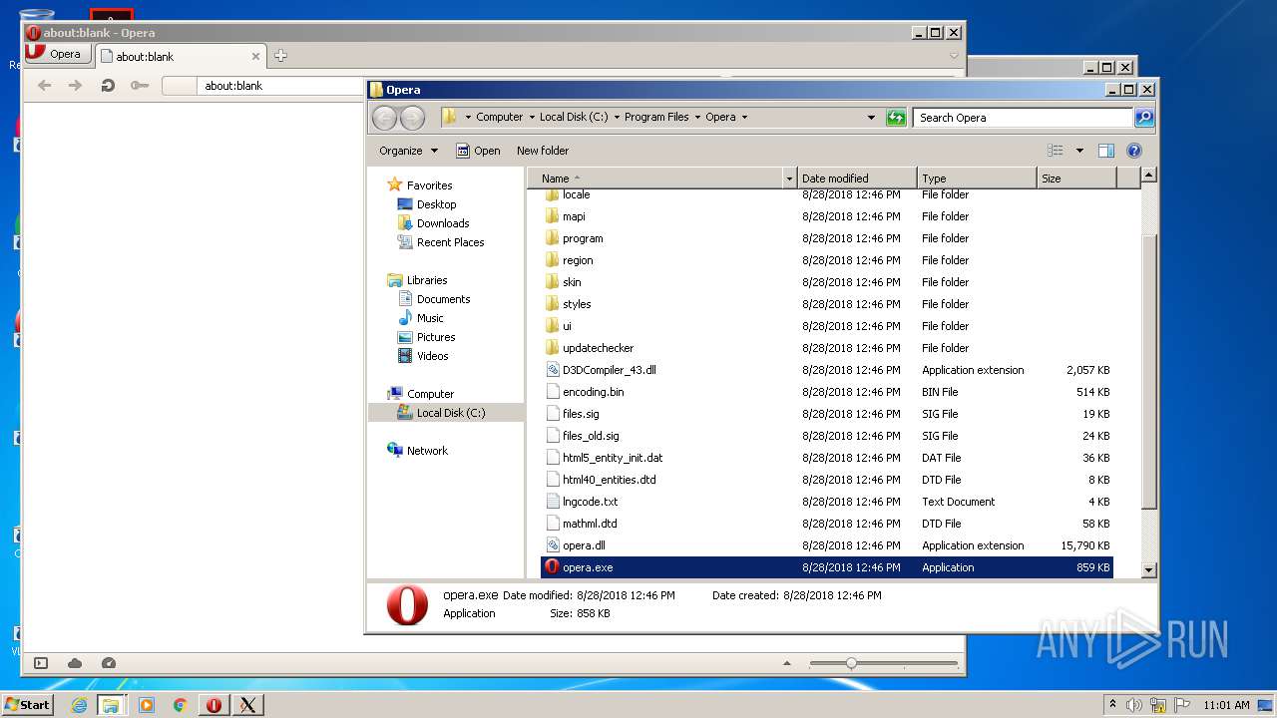Sort by Size column
The height and width of the screenshot is (718, 1277).
click(x=1076, y=179)
